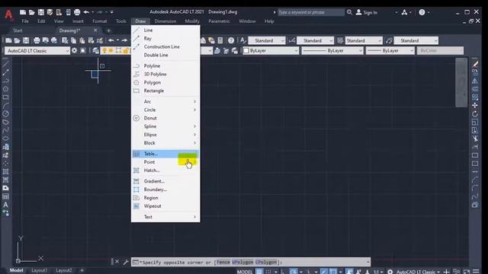Select the Table tool in the left toolbar
The width and height of the screenshot is (488, 274).
pos(5,196)
